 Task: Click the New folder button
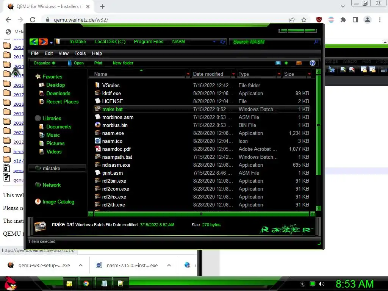pos(123,63)
